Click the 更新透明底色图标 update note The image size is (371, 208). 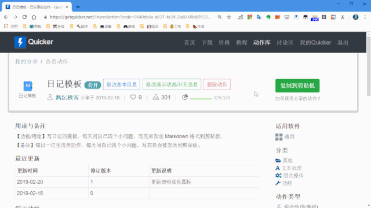pos(172,182)
